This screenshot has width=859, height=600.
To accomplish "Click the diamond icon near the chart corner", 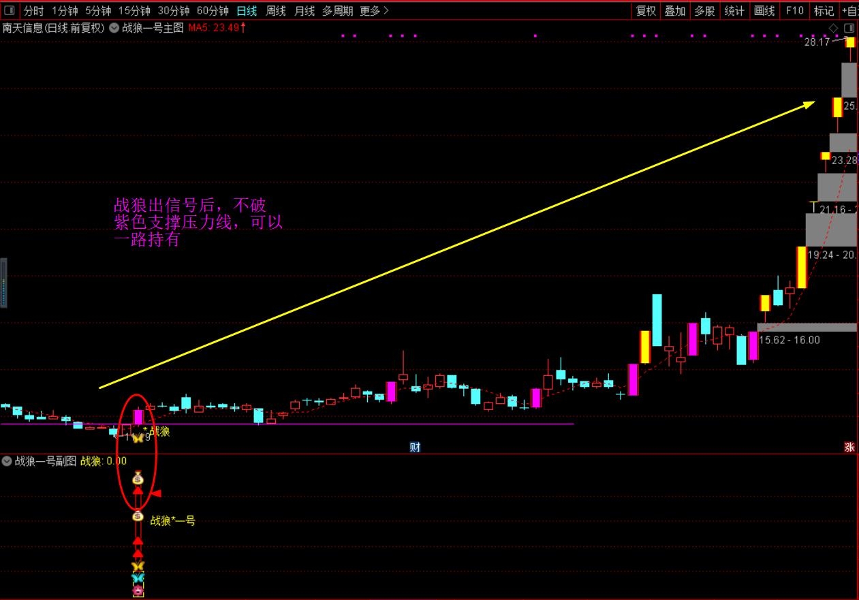I will click(833, 28).
